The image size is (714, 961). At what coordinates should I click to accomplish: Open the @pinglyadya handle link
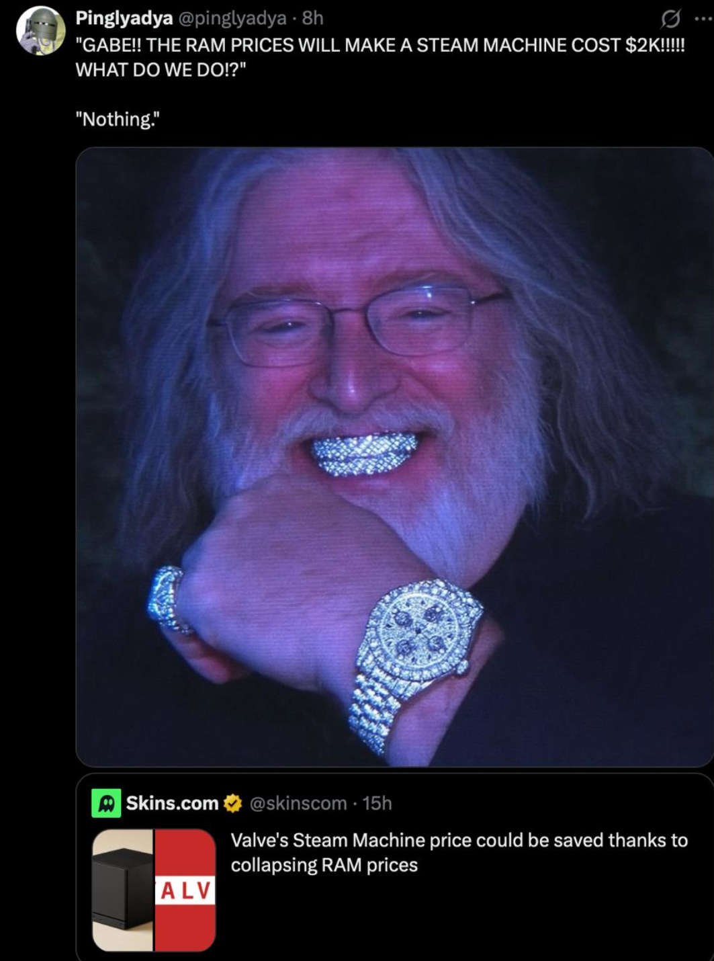232,18
